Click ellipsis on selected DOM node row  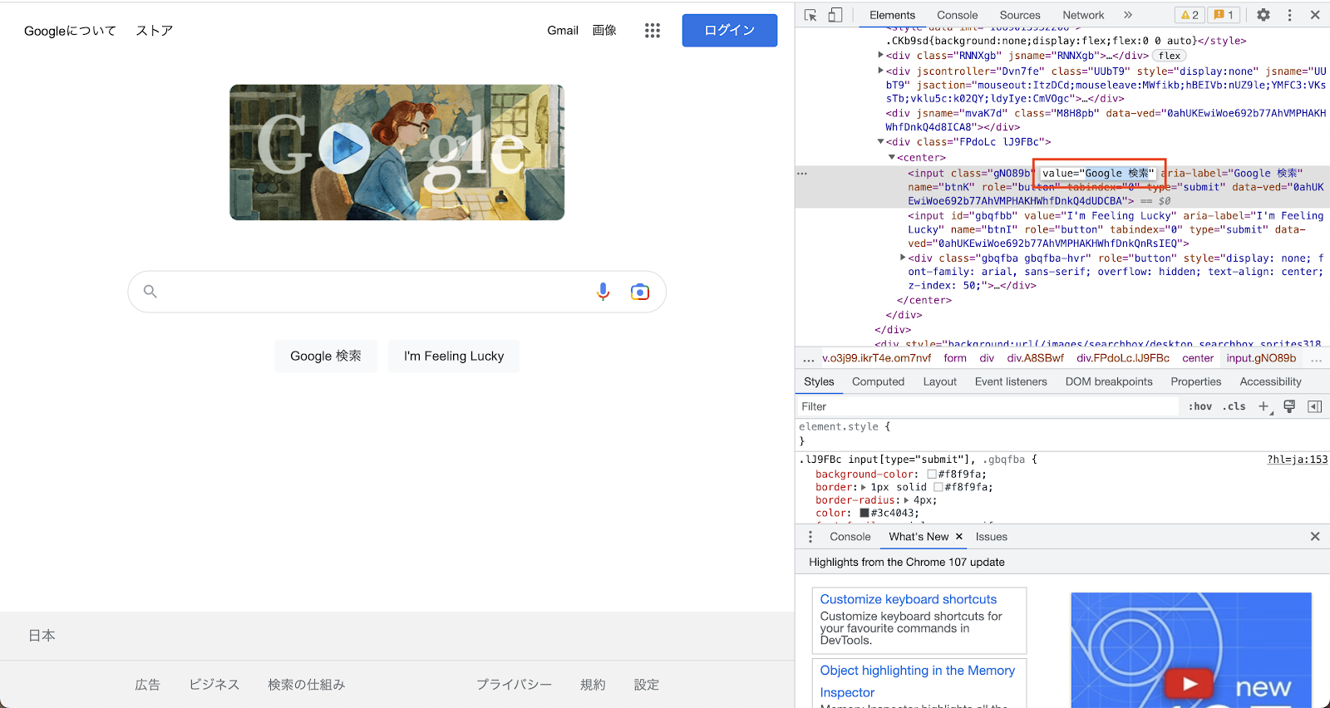pos(802,174)
